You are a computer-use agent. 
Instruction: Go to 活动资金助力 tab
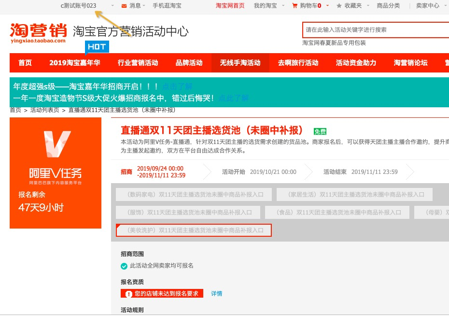click(x=356, y=63)
